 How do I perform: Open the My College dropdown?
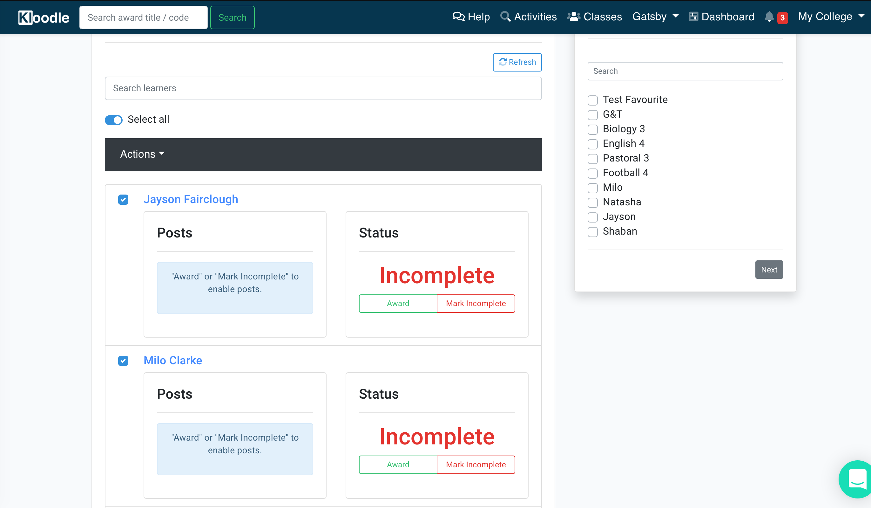point(831,17)
